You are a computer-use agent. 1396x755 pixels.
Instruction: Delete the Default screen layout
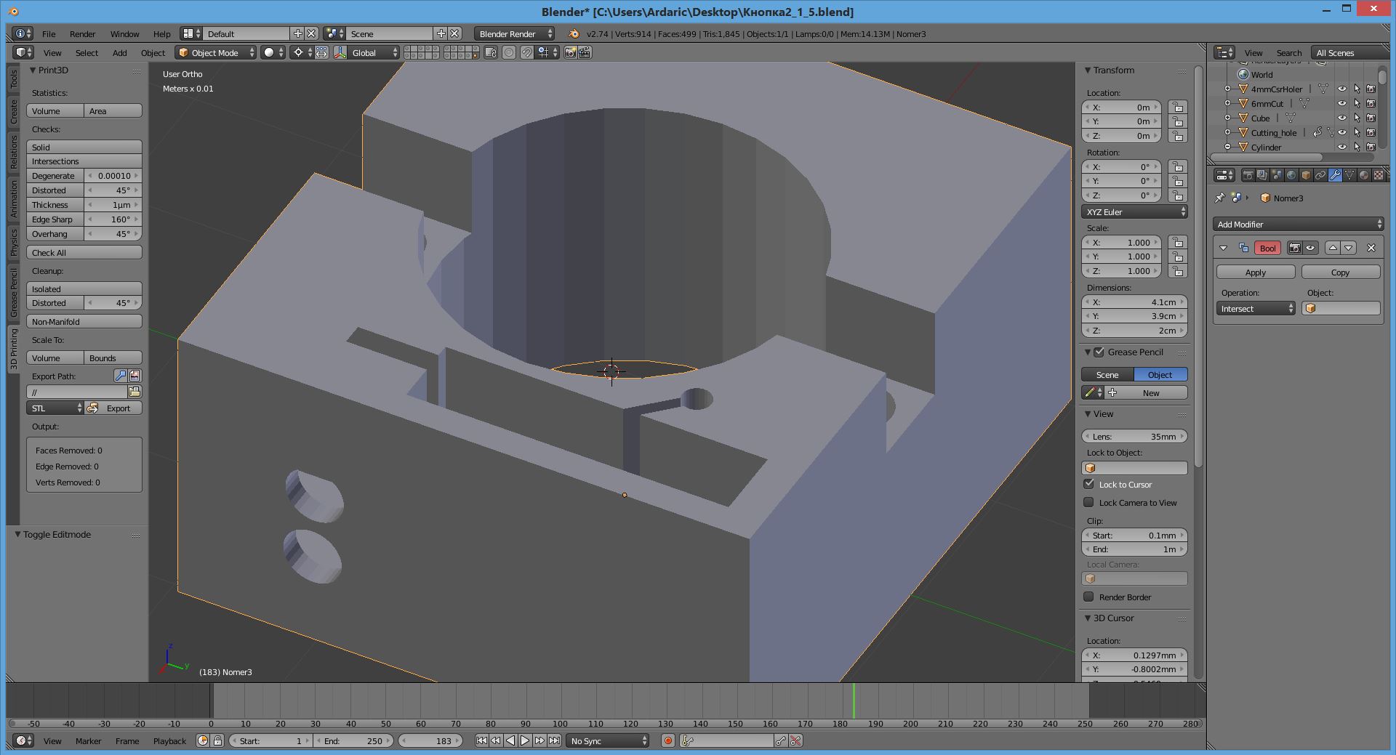click(x=311, y=33)
